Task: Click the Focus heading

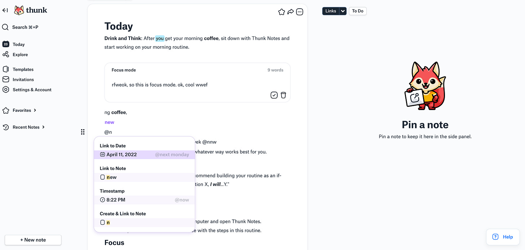Action: point(114,242)
